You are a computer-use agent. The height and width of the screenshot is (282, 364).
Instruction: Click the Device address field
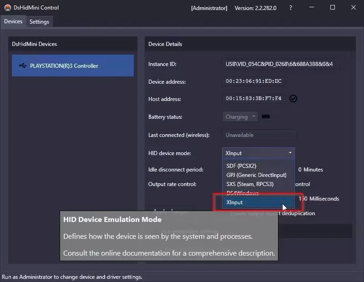click(253, 81)
